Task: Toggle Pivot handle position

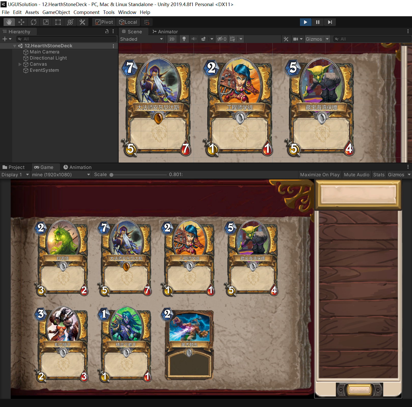Action: pyautogui.click(x=104, y=22)
